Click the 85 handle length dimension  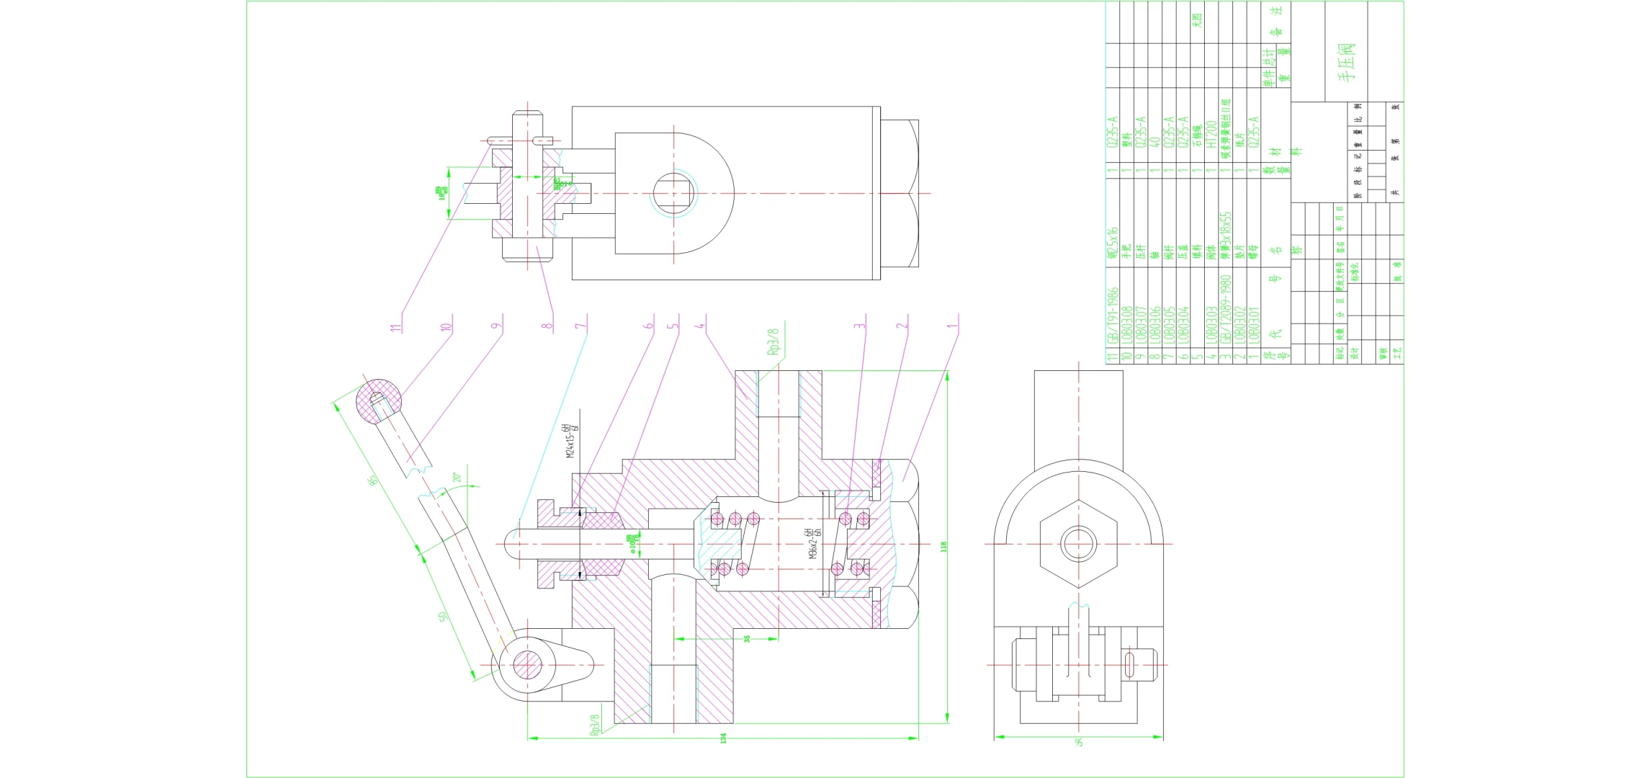pyautogui.click(x=373, y=479)
